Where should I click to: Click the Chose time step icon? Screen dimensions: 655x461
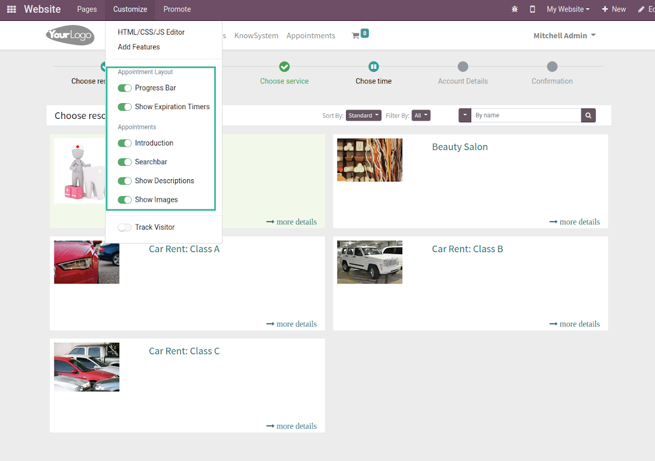pyautogui.click(x=373, y=67)
